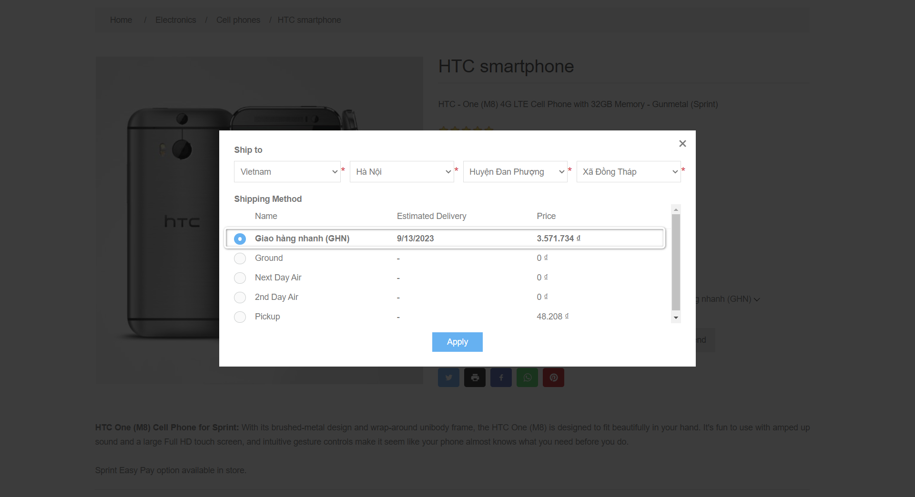Choose 2nd Day Air shipping radio
Viewport: 915px width, 497px height.
(240, 297)
